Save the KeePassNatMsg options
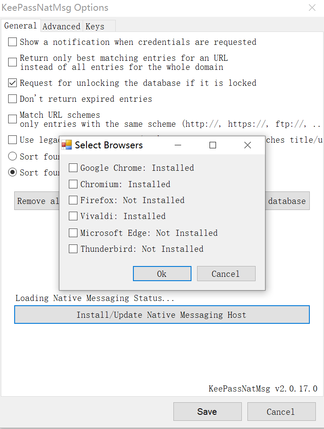The height and width of the screenshot is (429, 324). (x=207, y=411)
